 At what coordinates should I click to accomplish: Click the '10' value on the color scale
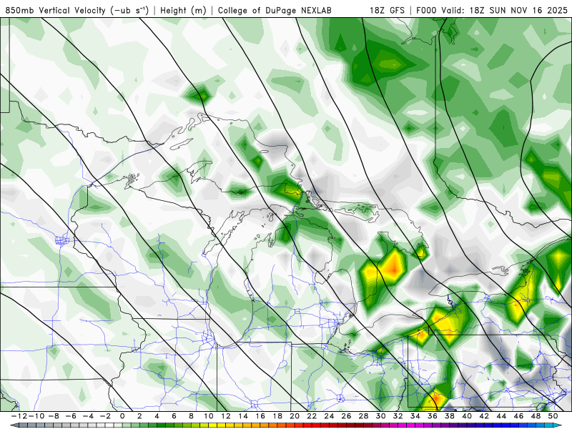click(208, 416)
